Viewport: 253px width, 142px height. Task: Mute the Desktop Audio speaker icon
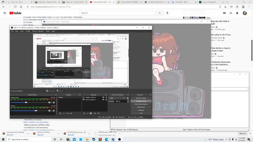pyautogui.click(x=50, y=102)
